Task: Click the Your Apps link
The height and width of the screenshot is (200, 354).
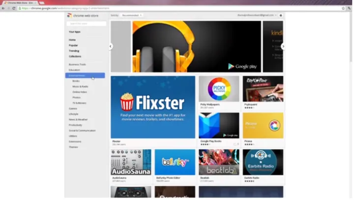Action: click(75, 32)
